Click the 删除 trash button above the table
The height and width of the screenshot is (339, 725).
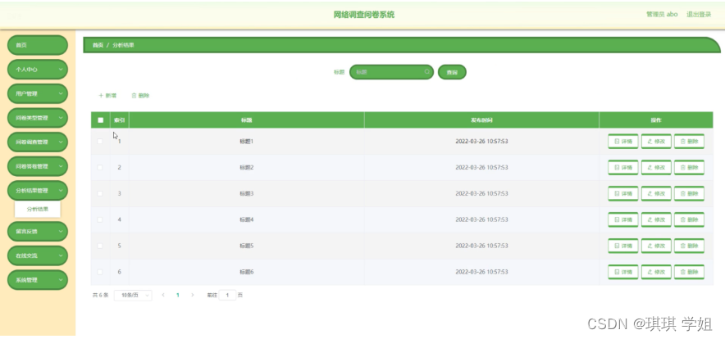coord(140,96)
